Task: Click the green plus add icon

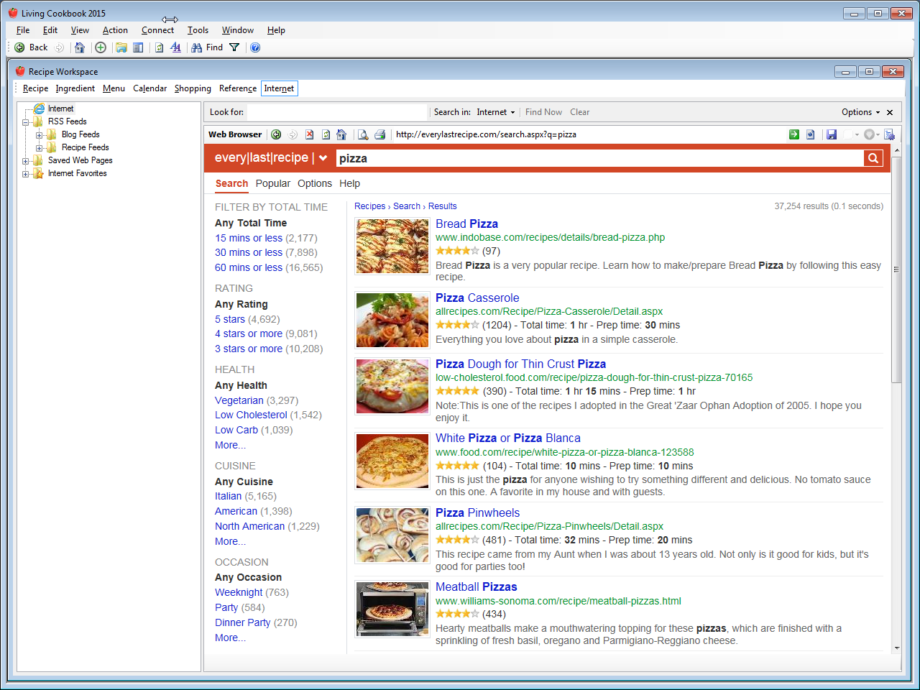Action: pyautogui.click(x=101, y=47)
